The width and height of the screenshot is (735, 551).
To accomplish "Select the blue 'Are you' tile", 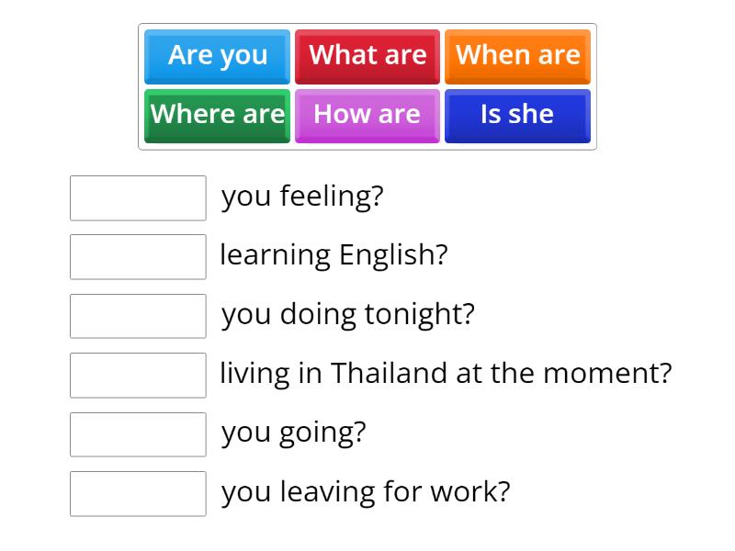I will [217, 57].
